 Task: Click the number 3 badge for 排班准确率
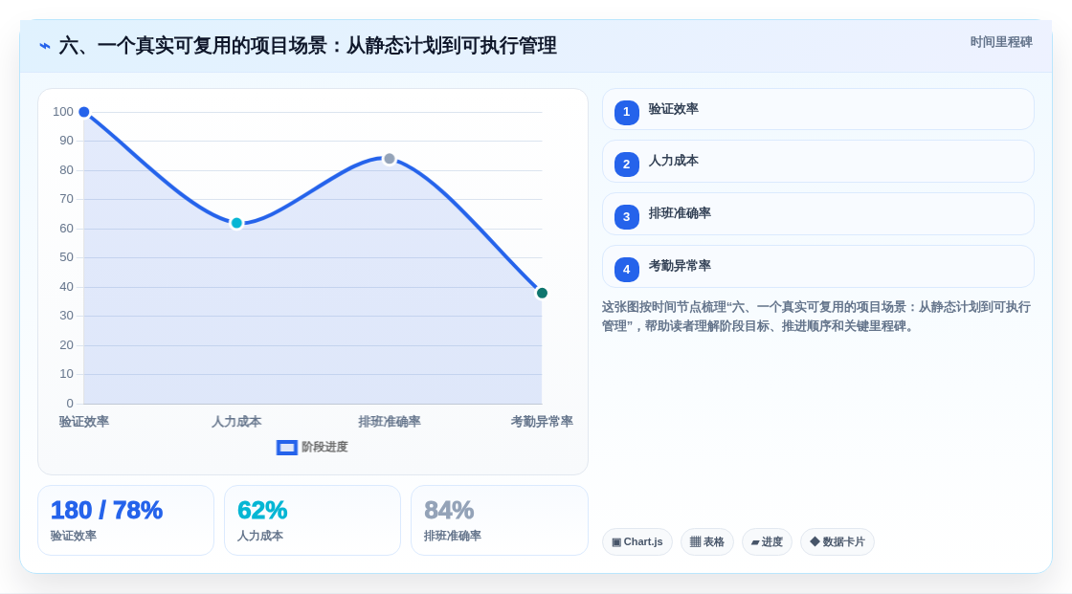626,217
